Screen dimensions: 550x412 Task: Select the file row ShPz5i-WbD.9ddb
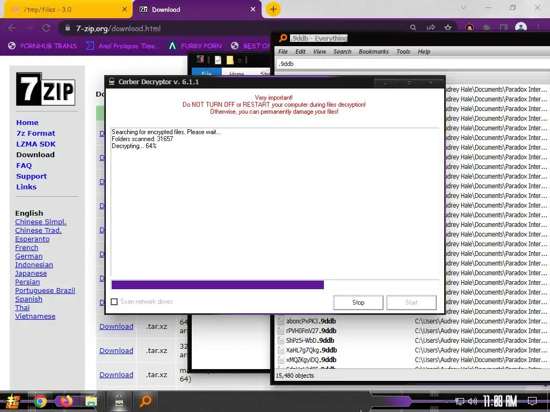point(412,341)
